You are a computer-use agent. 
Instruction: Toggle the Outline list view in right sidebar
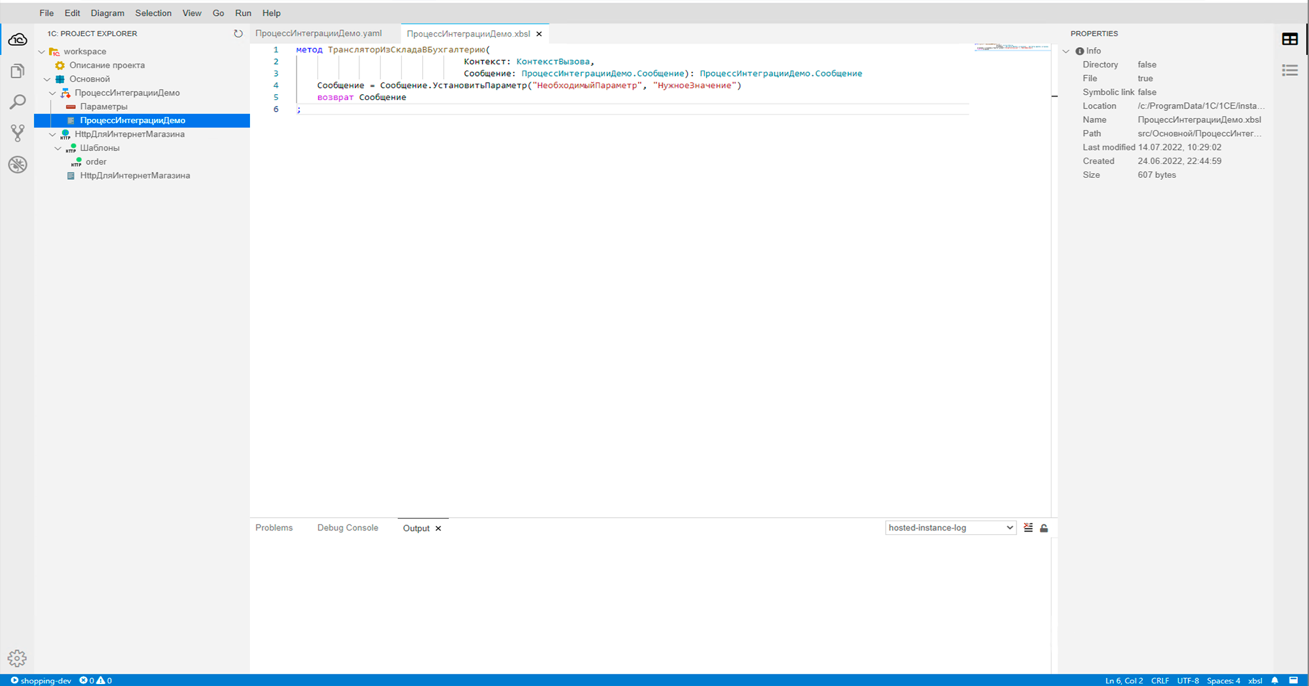coord(1289,71)
